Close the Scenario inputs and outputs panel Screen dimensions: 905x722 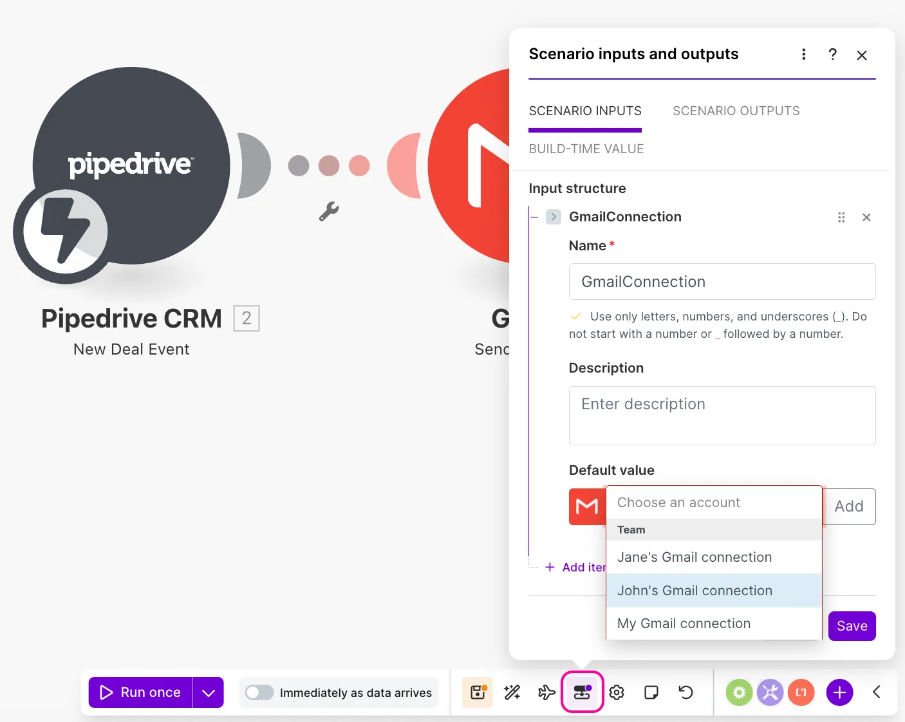click(x=862, y=55)
